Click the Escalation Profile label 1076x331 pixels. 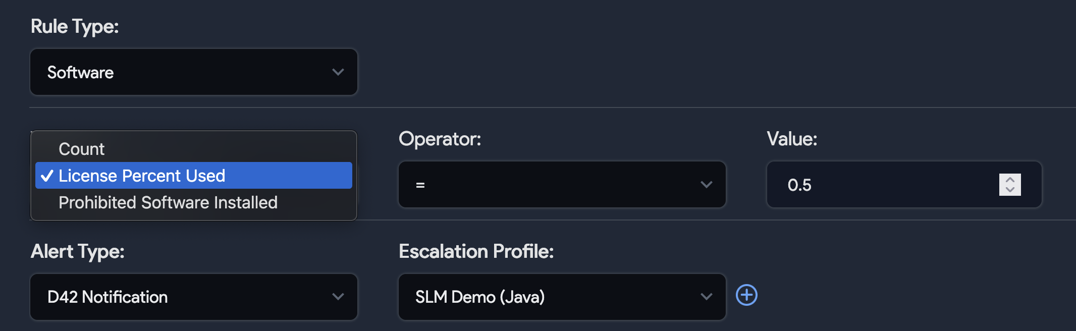coord(476,251)
